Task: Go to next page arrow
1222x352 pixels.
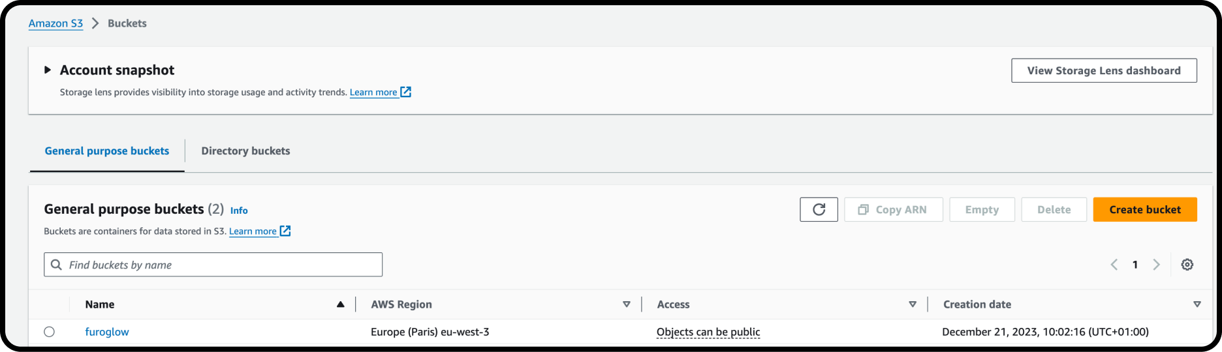Action: point(1156,265)
